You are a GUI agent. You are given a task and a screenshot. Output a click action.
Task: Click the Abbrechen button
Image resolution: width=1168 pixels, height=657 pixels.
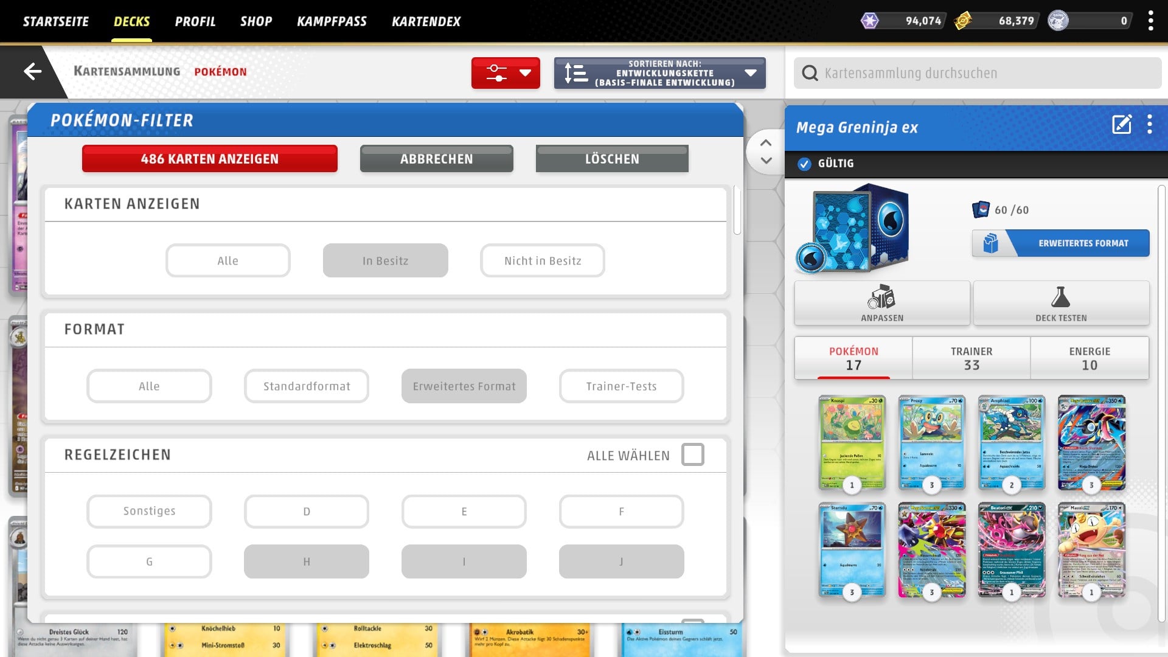(436, 159)
